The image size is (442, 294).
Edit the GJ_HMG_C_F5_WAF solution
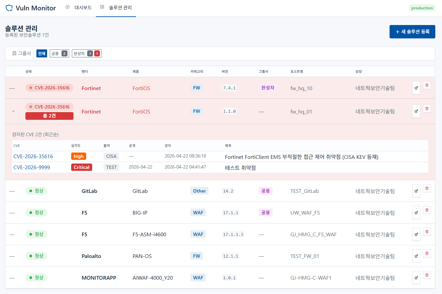tap(416, 234)
